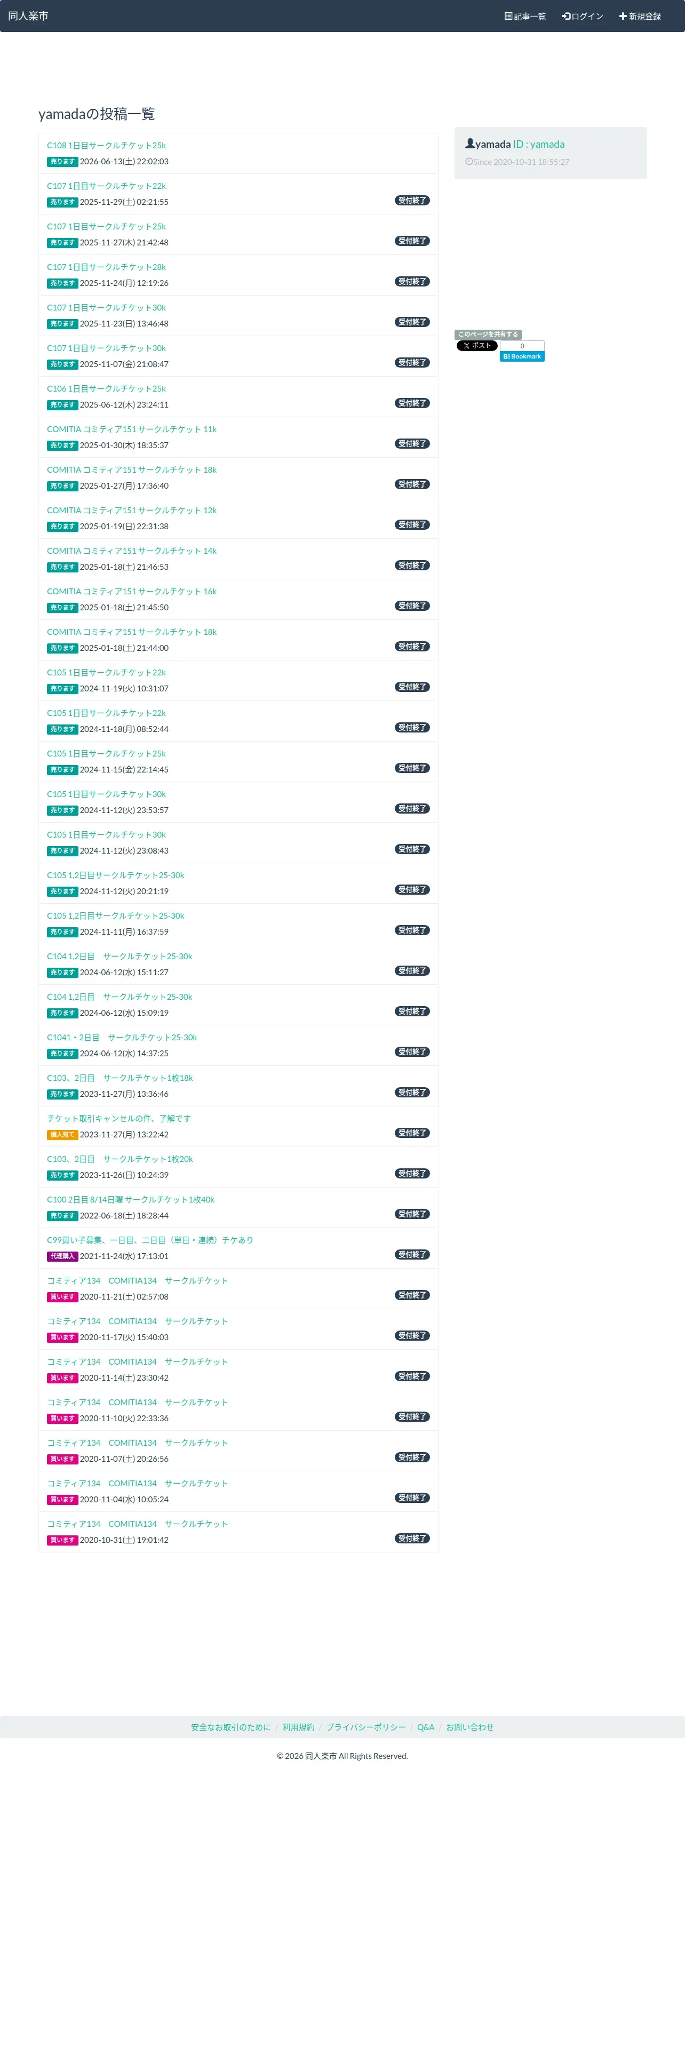685x2055 pixels.
Task: Open C100 2日目 8/14日曜 サークルチケット post
Action: [x=131, y=1200]
